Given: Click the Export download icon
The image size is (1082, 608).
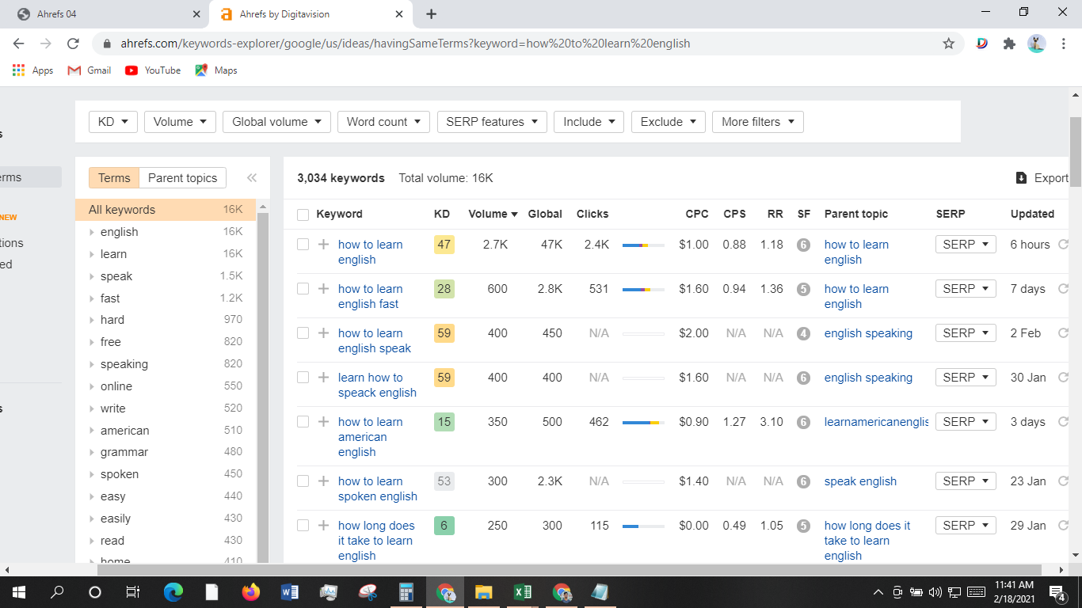Looking at the screenshot, I should point(1022,178).
